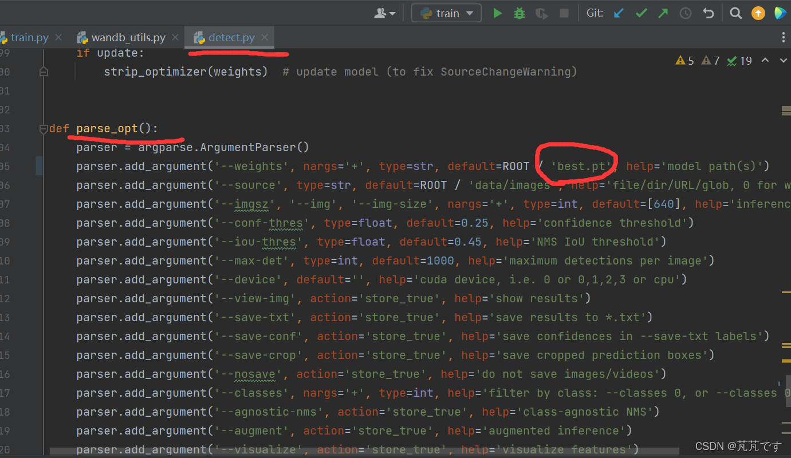Click the Run with Coverage icon
The height and width of the screenshot is (458, 791).
(541, 13)
